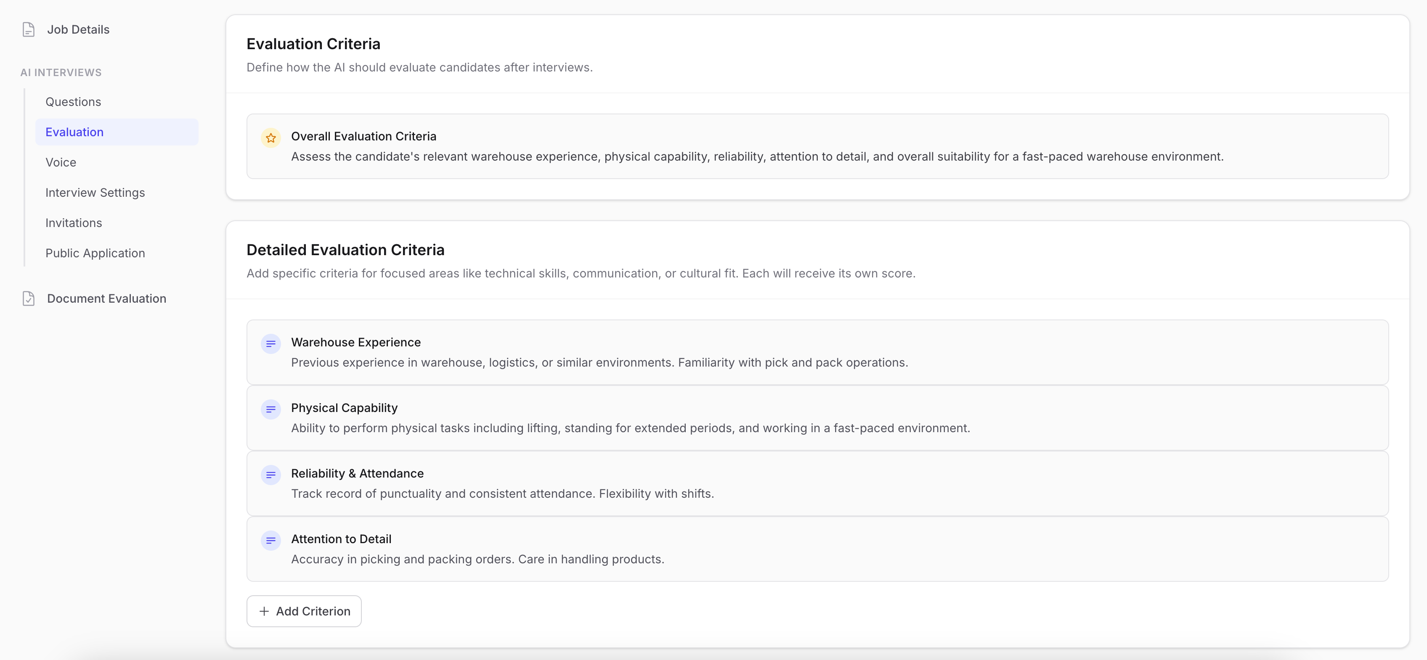Click the list icon beside Reliability & Attendance
This screenshot has height=660, width=1427.
271,475
